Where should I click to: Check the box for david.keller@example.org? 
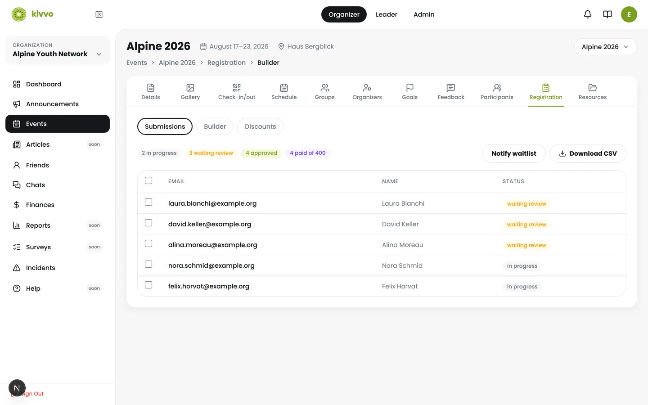(x=148, y=223)
